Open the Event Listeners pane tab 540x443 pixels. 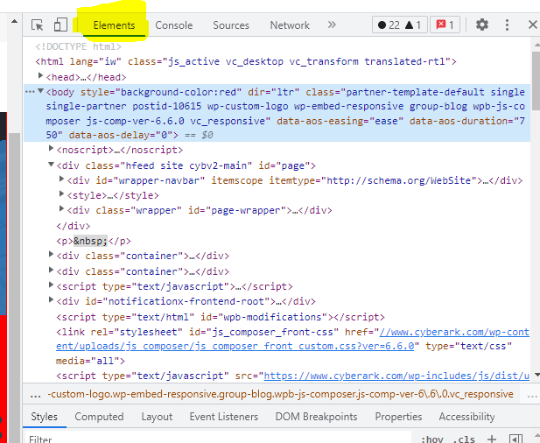(x=224, y=417)
